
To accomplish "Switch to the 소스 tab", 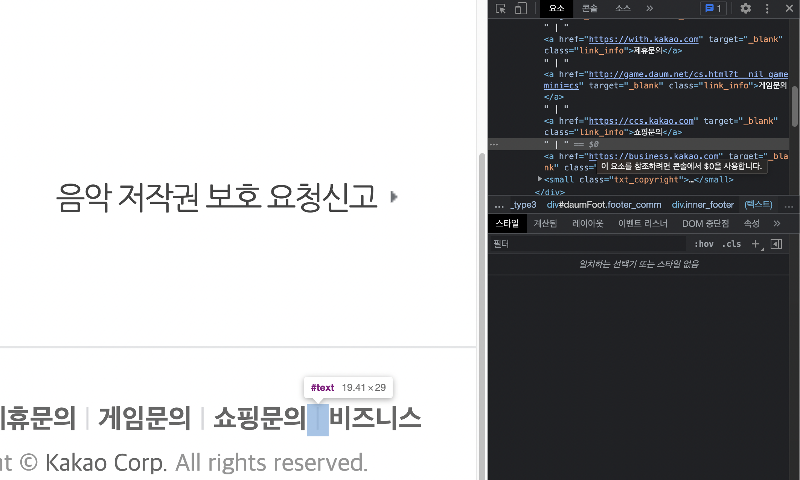I will coord(623,8).
